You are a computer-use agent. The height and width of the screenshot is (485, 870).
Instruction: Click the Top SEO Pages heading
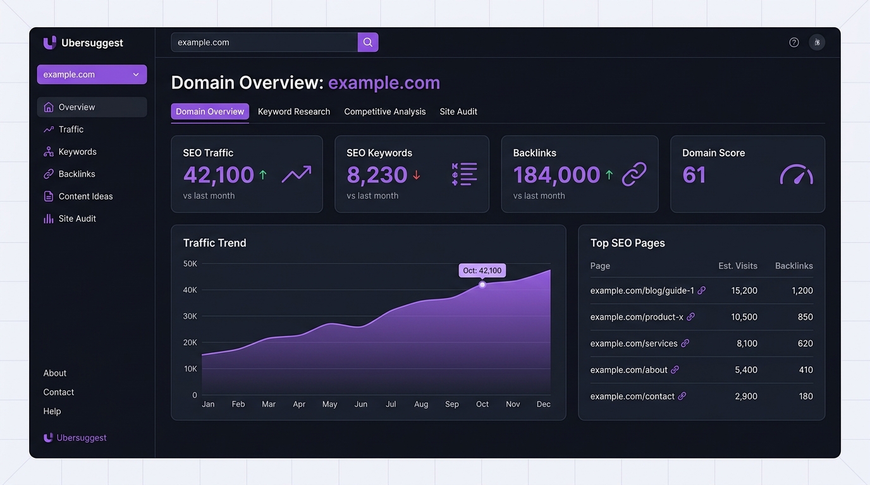tap(627, 243)
